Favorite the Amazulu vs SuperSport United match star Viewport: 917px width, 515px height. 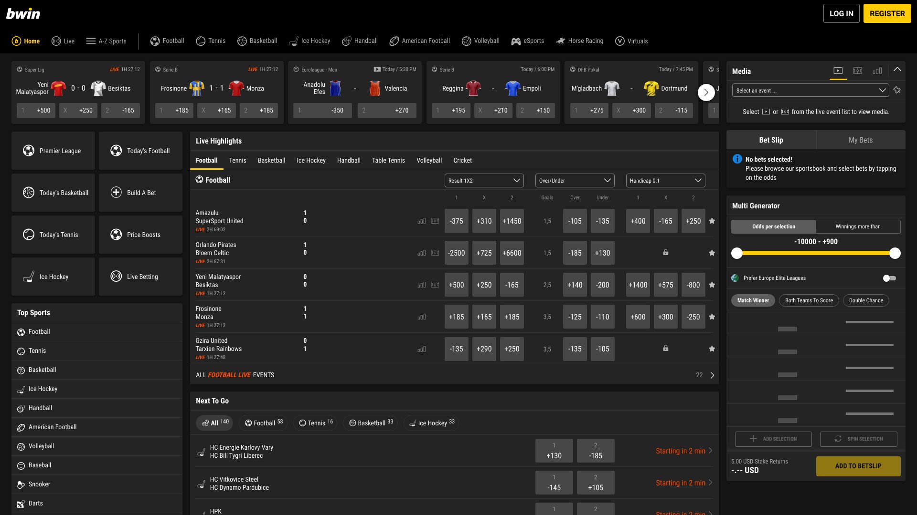pos(712,221)
